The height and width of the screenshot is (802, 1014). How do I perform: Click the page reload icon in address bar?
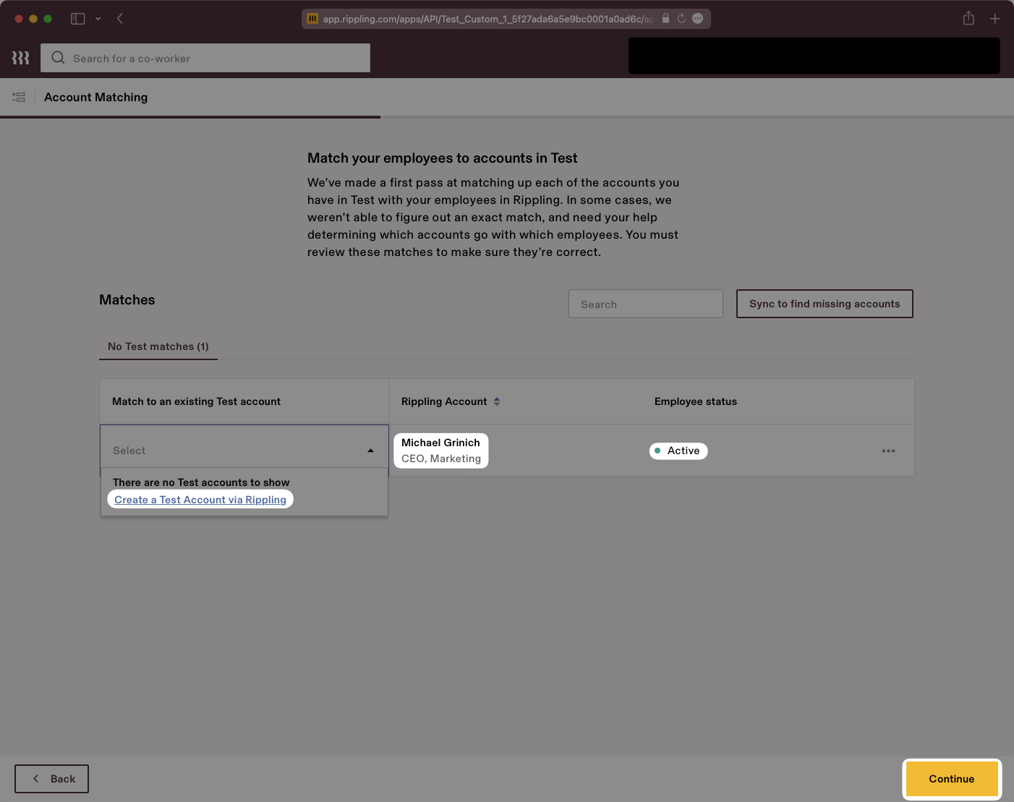[x=681, y=18]
